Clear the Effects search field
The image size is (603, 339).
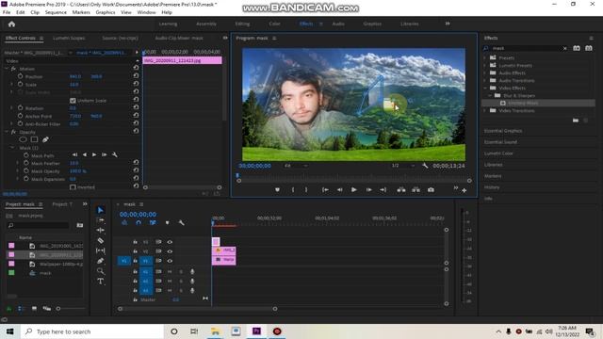[564, 48]
